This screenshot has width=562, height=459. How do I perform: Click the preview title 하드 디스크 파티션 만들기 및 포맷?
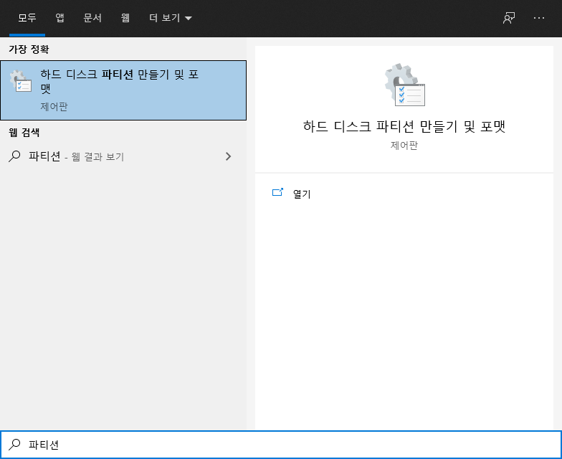404,126
